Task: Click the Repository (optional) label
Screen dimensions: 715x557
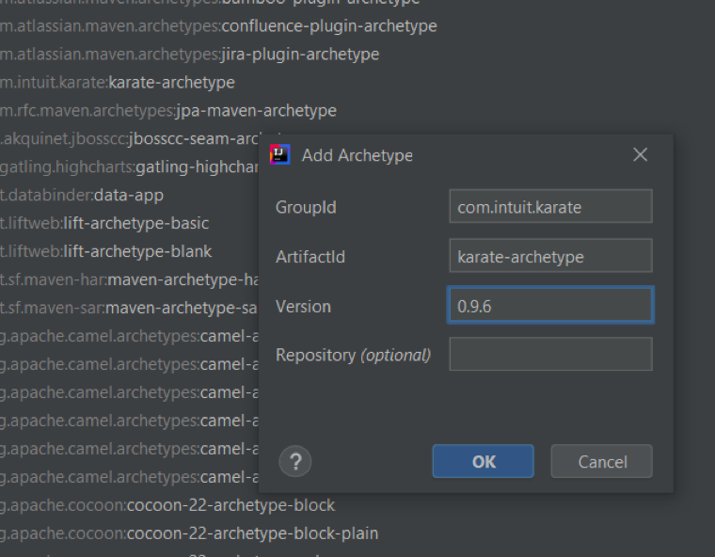Action: [x=354, y=355]
